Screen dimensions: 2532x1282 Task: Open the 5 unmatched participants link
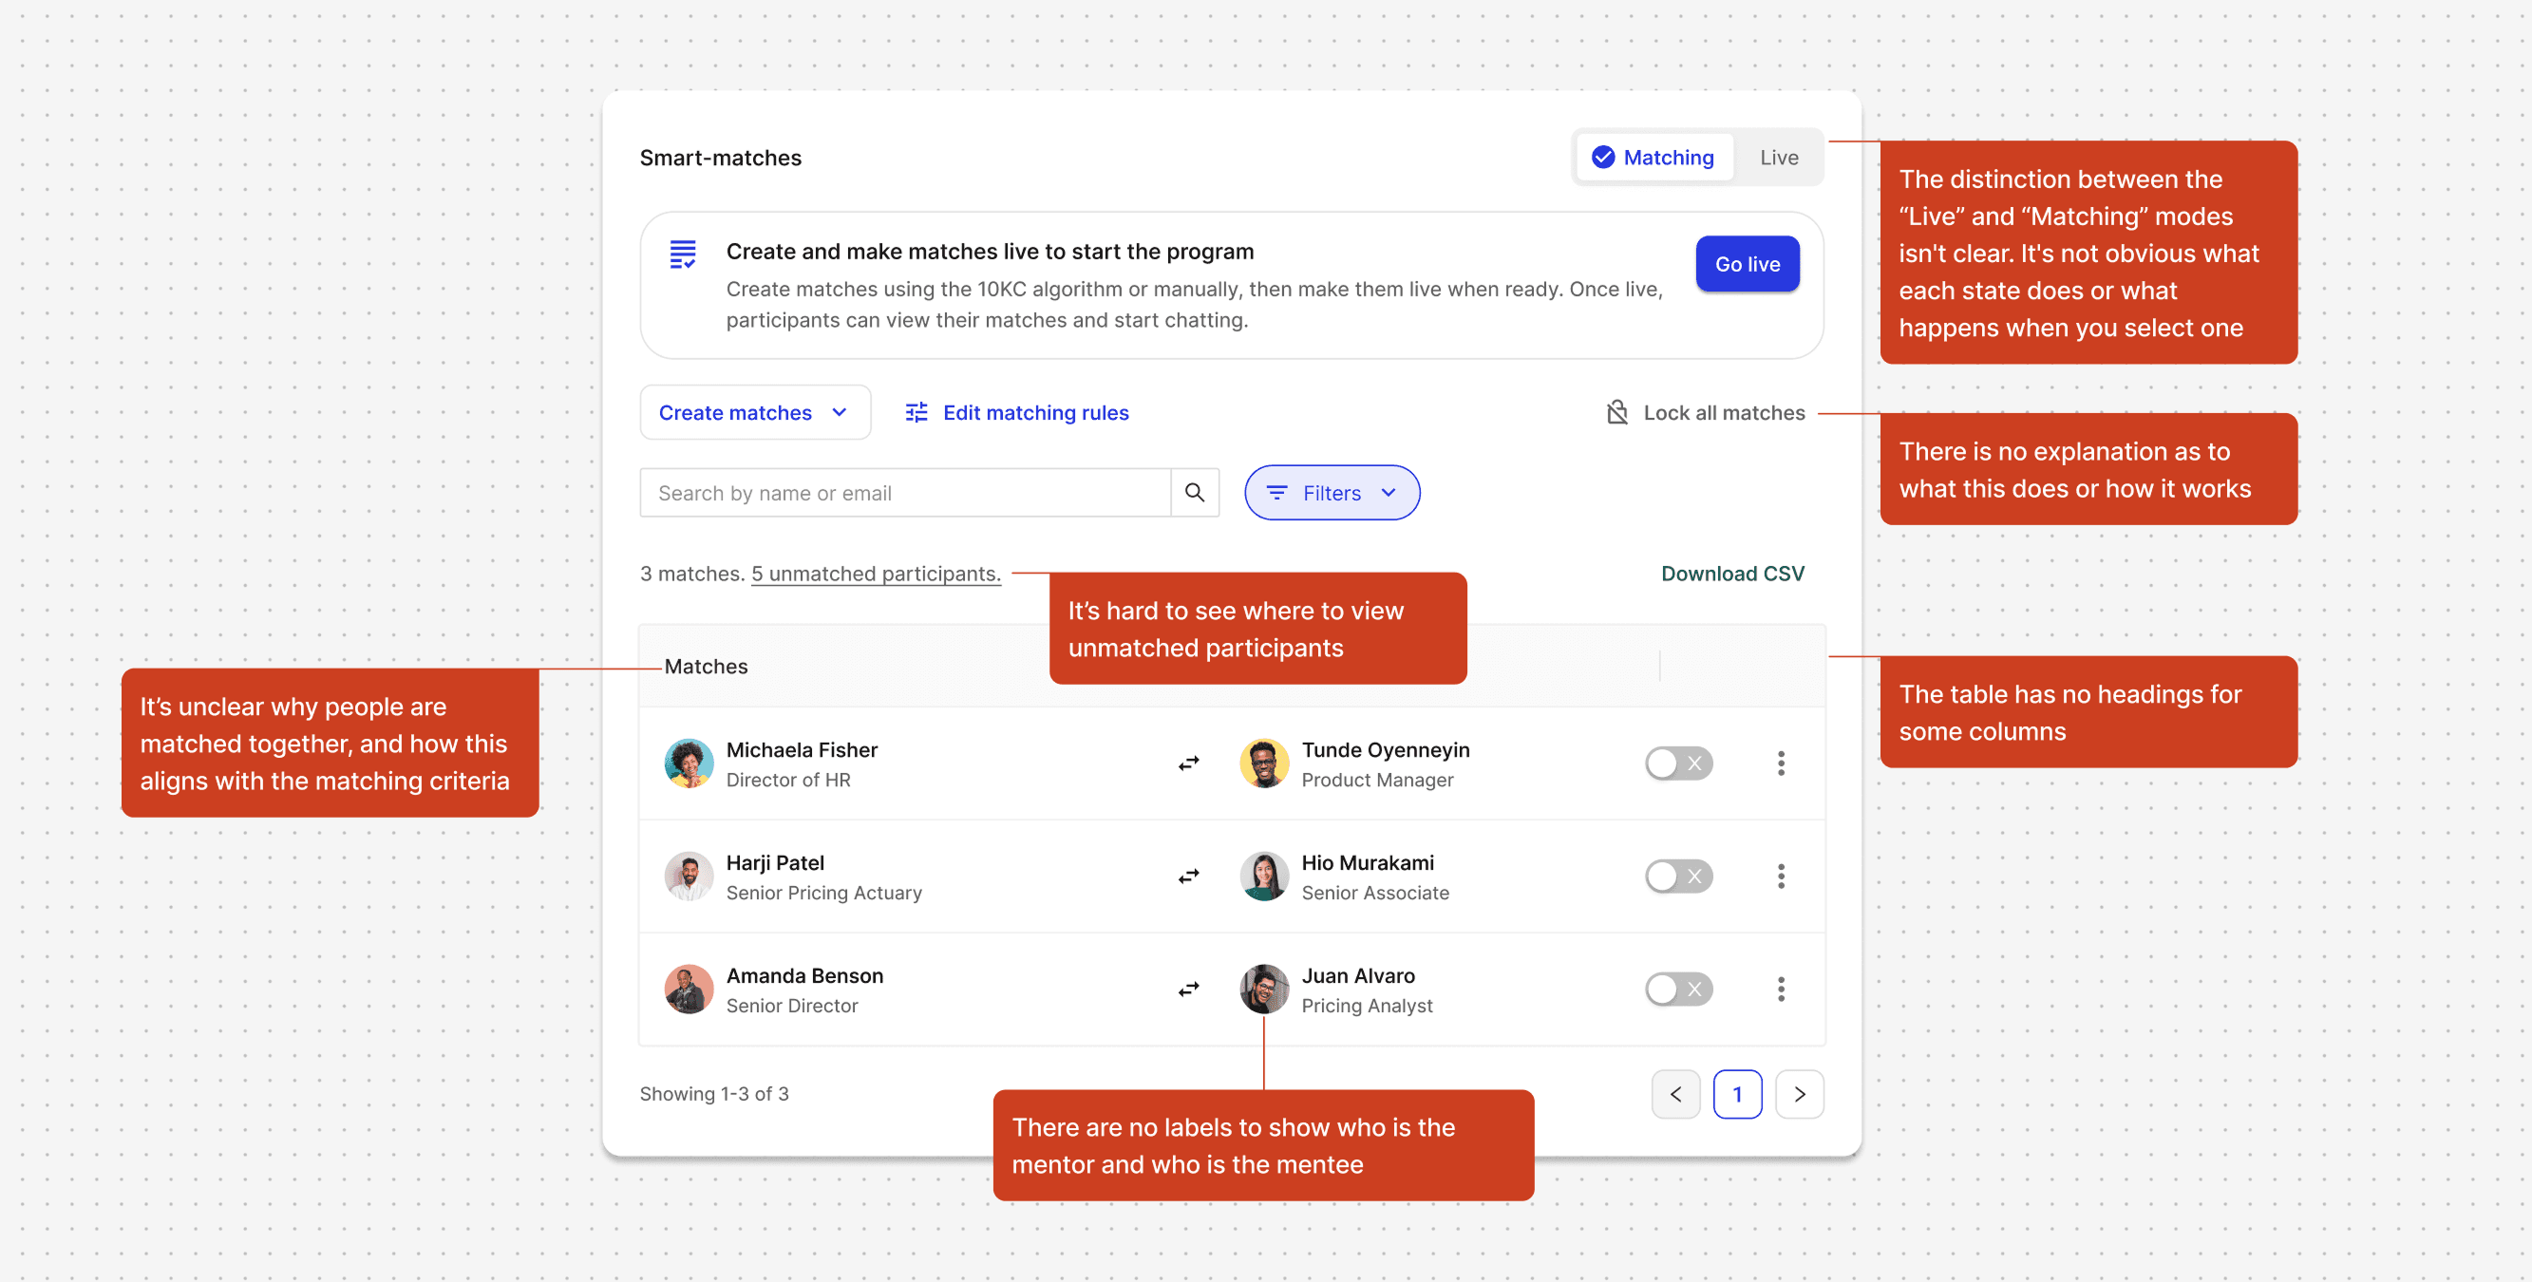pyautogui.click(x=875, y=574)
